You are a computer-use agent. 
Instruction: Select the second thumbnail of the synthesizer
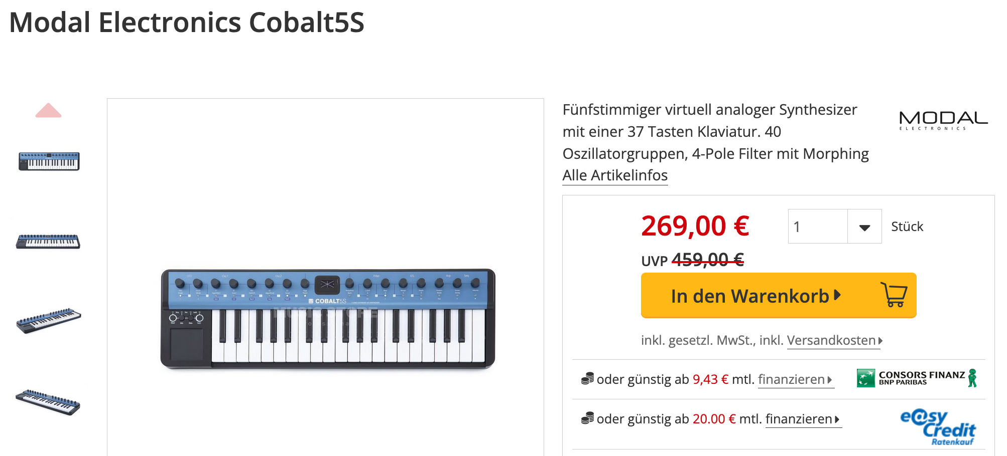[x=48, y=242]
